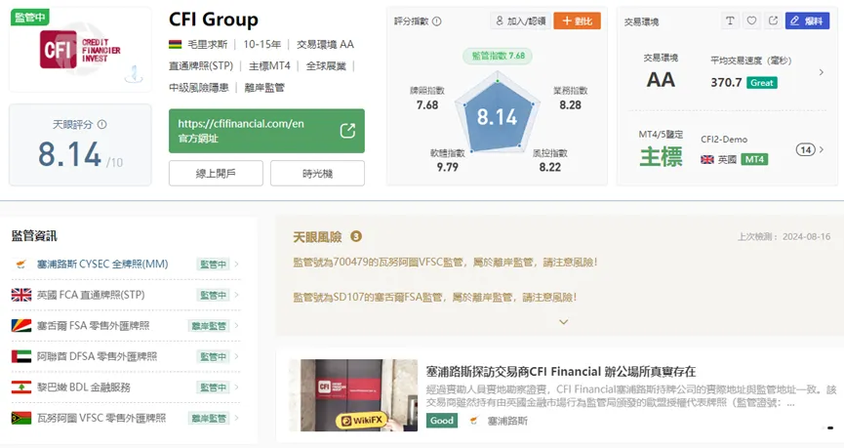The width and height of the screenshot is (844, 448).
Task: Click the 加入/認領 button
Action: (x=520, y=21)
